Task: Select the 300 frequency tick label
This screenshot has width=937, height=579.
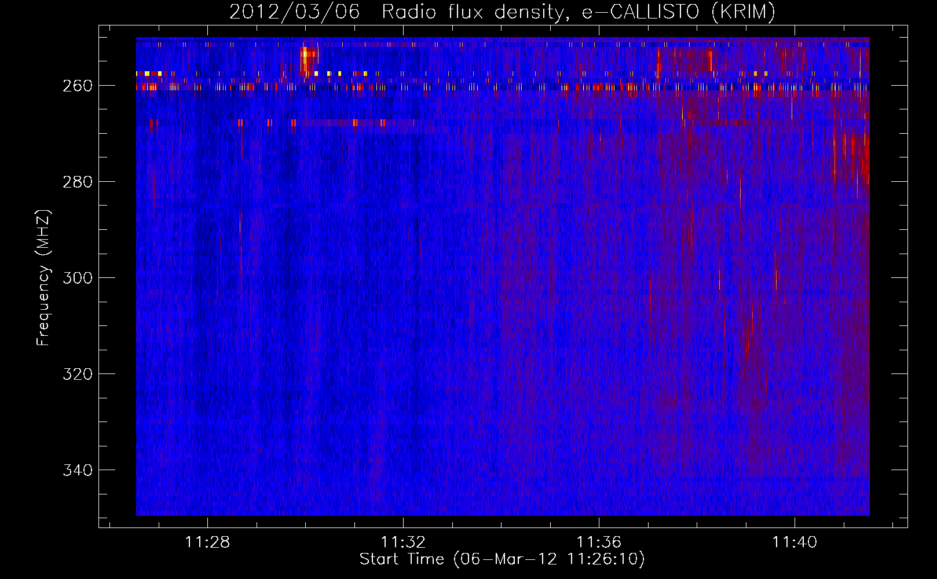Action: pos(78,278)
